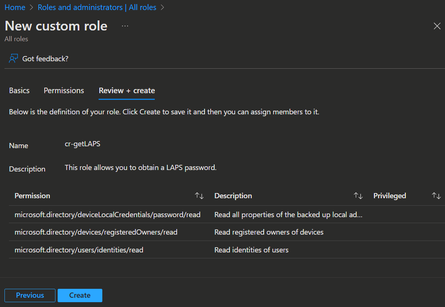Select the devices/registeredOwners/read permission row

(x=96, y=232)
